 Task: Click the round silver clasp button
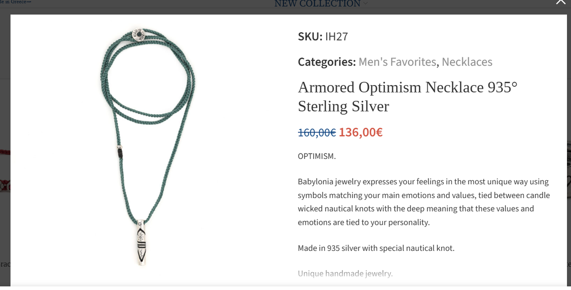coord(138,34)
